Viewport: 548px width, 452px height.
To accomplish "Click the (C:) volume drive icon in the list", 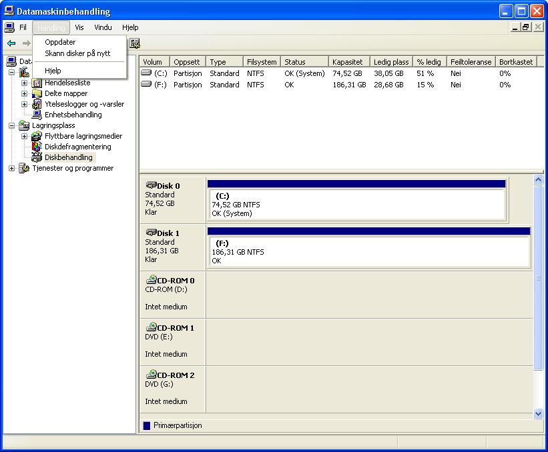I will (x=146, y=73).
